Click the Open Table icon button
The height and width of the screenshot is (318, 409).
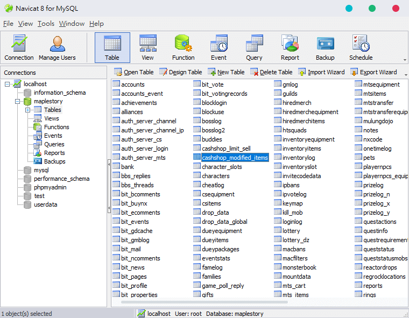134,72
